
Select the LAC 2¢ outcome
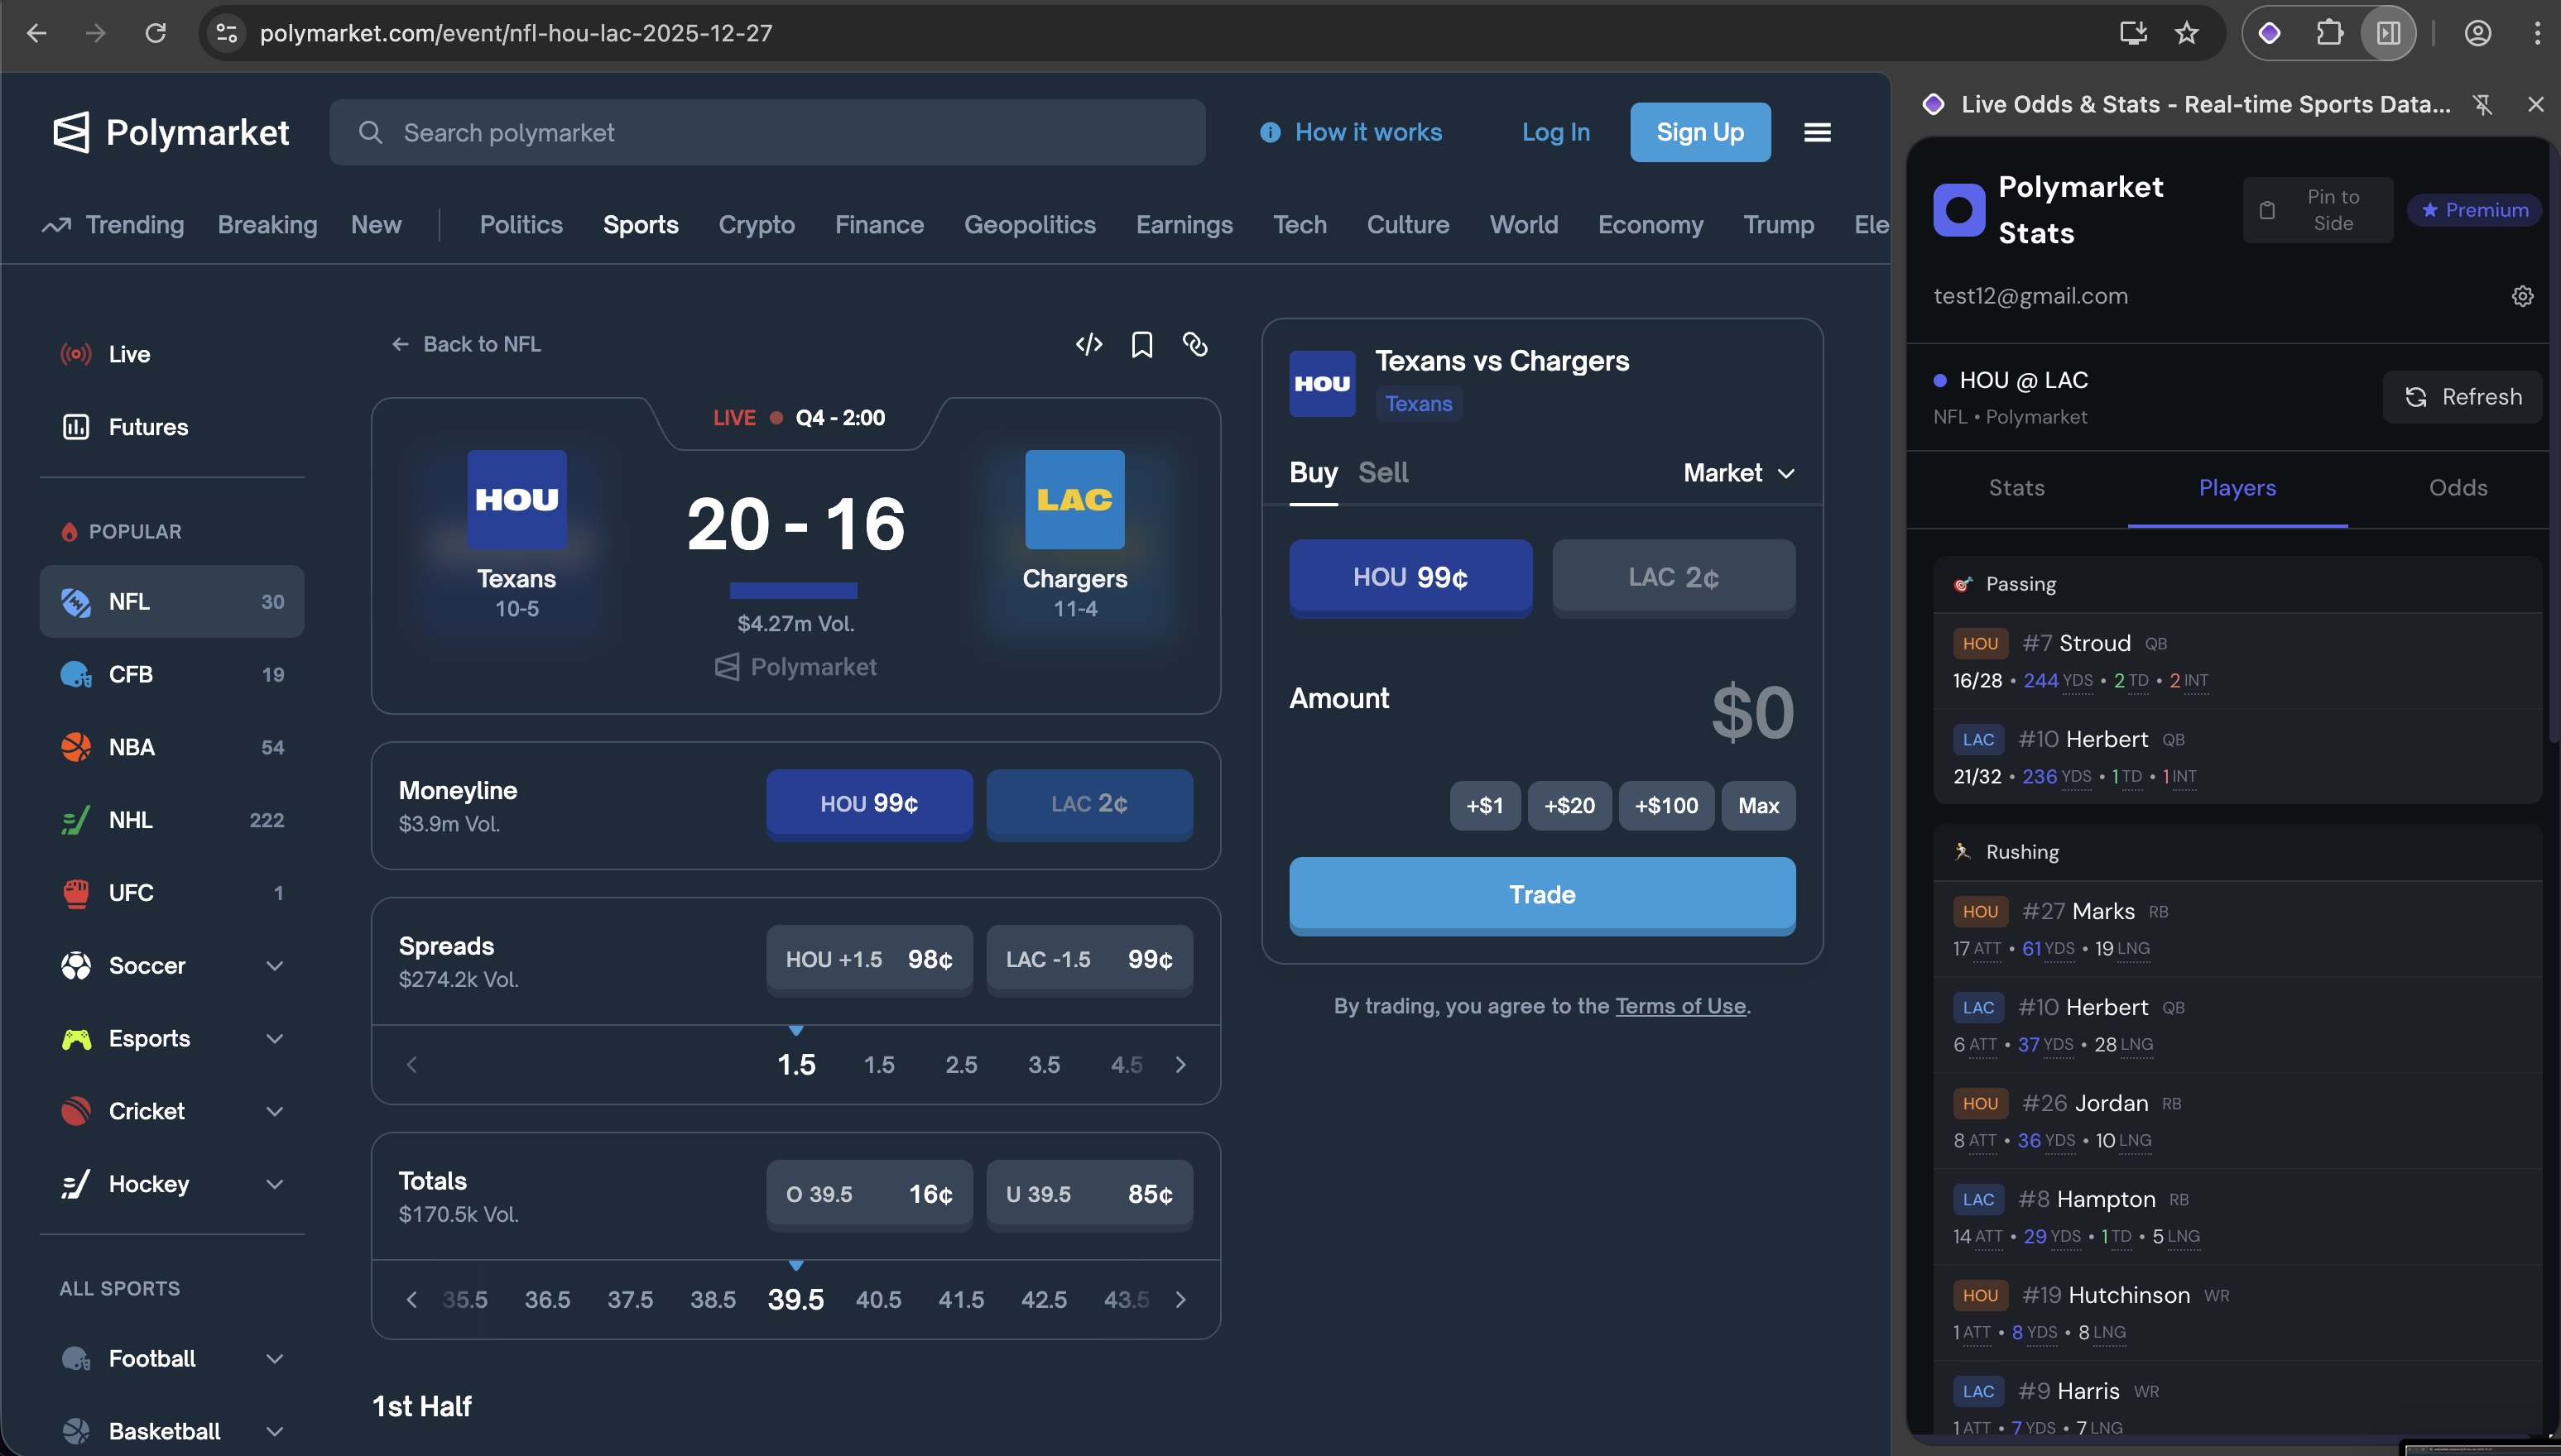point(1673,577)
